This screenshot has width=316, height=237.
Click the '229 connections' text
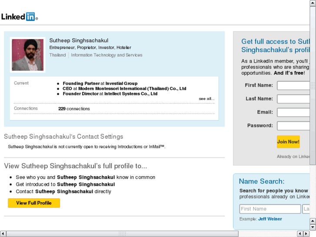click(x=74, y=109)
